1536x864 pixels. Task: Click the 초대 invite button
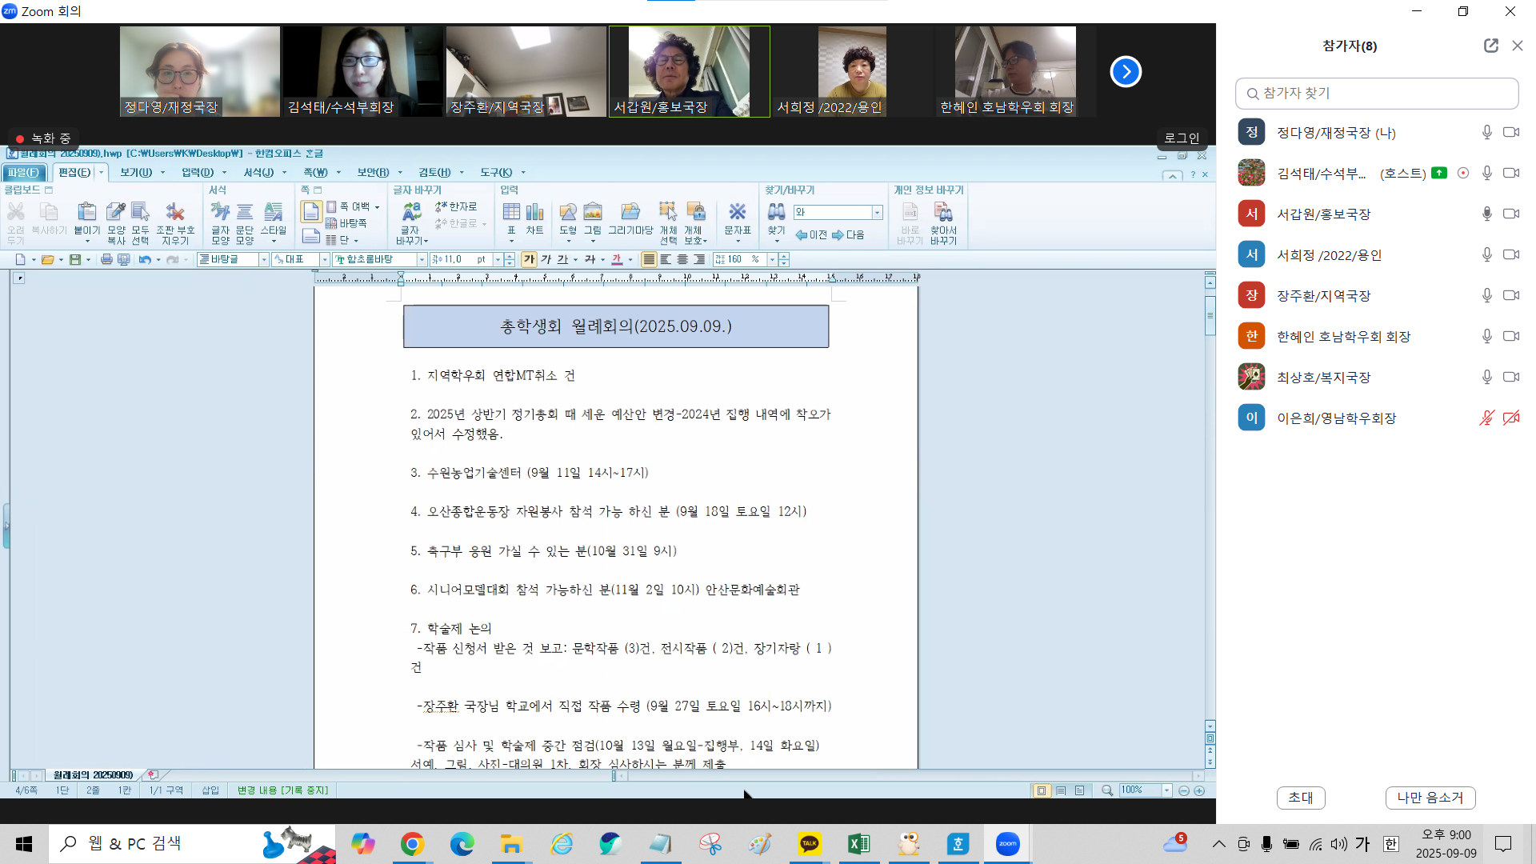[1301, 798]
